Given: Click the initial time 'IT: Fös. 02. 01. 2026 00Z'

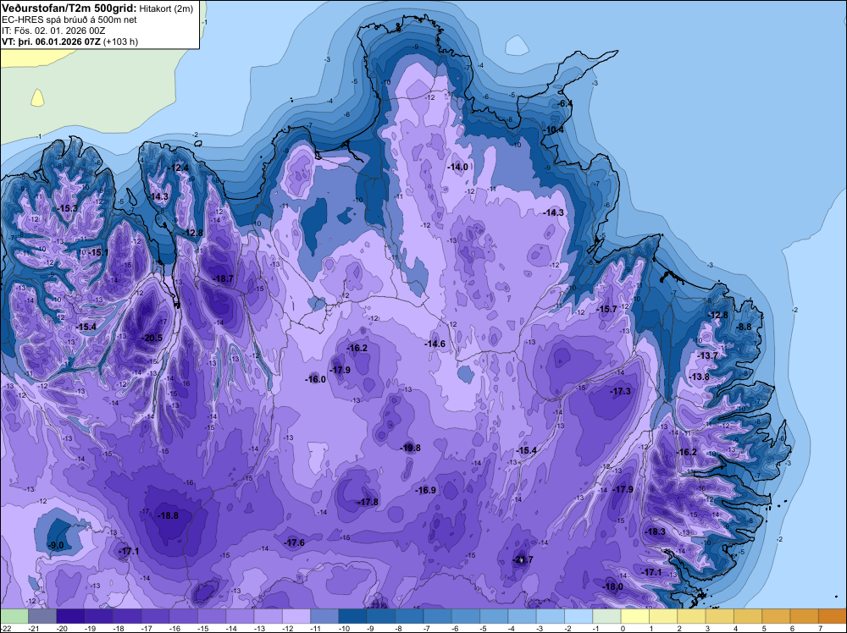Looking at the screenshot, I should (53, 30).
